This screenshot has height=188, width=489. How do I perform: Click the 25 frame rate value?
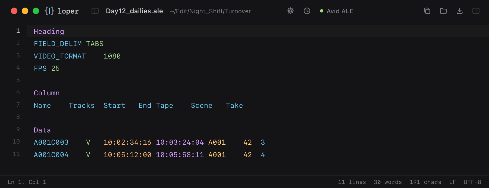tap(55, 68)
